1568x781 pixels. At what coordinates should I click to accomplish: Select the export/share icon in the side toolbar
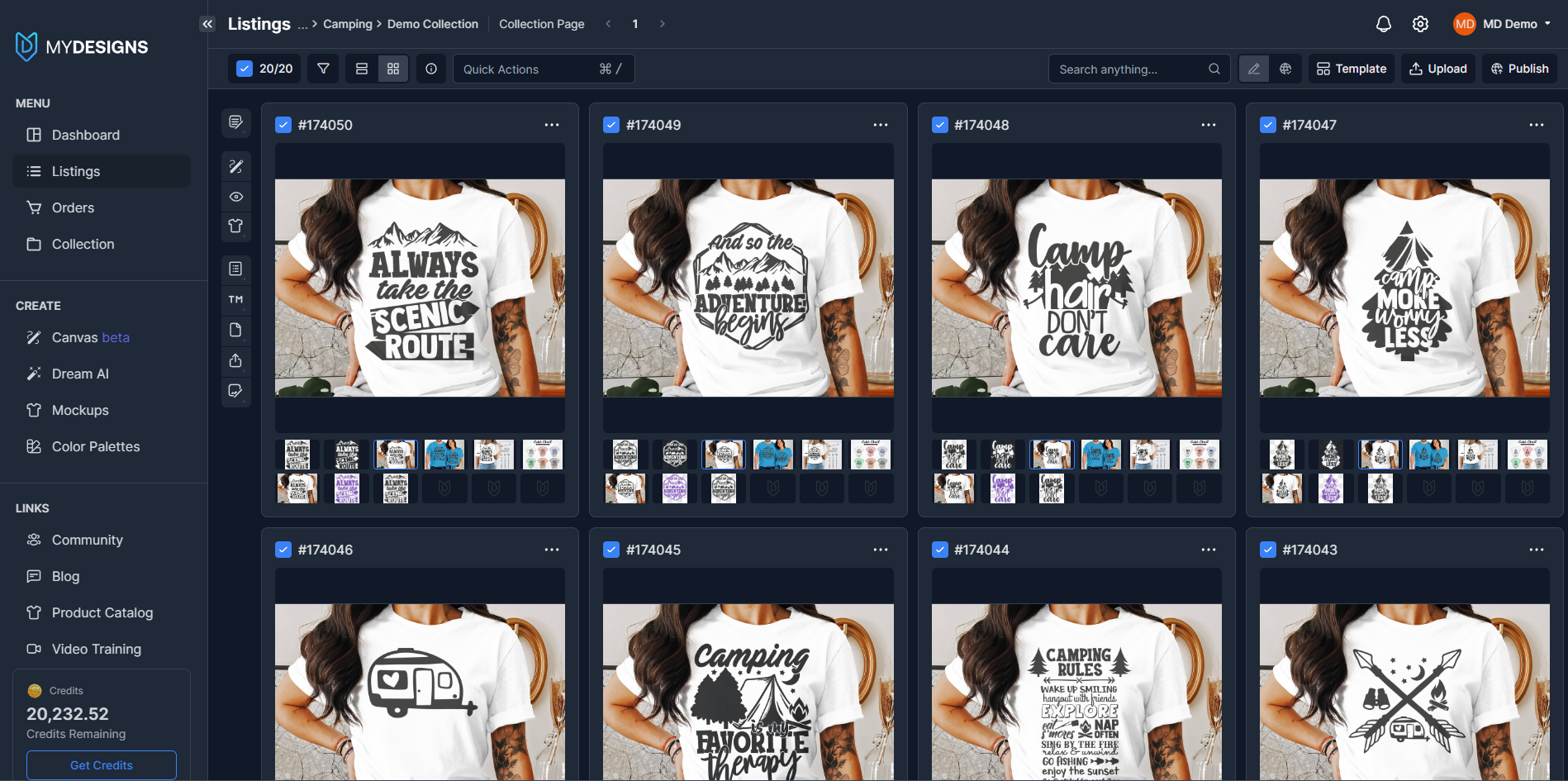tap(235, 361)
